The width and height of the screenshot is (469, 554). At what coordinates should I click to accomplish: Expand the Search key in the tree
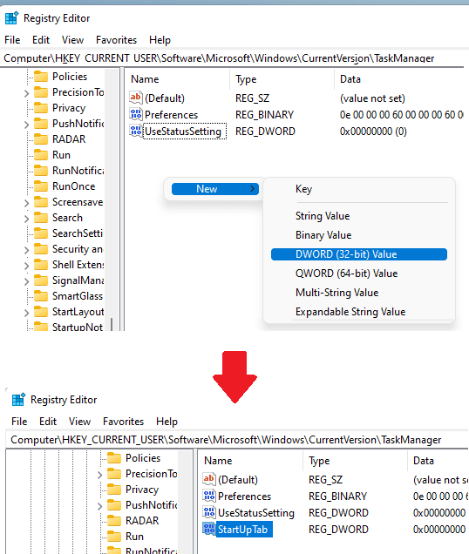(26, 219)
